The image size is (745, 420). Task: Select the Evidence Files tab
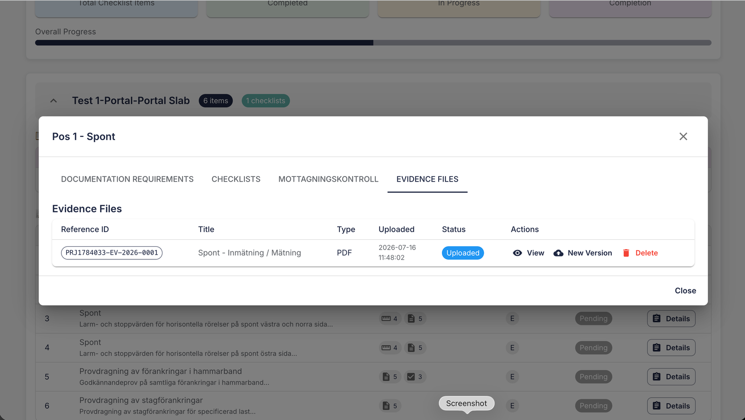427,179
